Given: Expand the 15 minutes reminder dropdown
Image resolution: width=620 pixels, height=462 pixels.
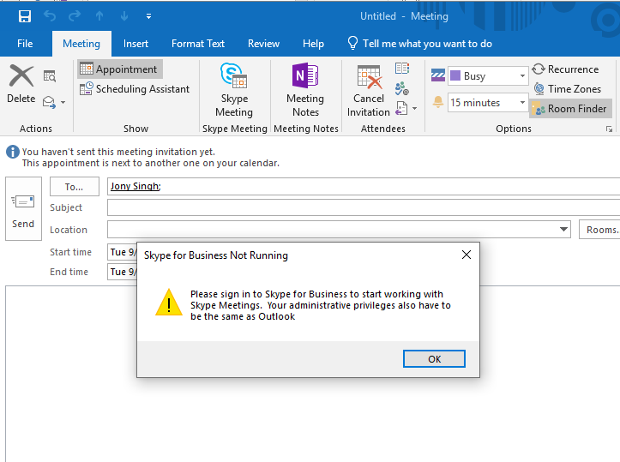Looking at the screenshot, I should tap(522, 103).
